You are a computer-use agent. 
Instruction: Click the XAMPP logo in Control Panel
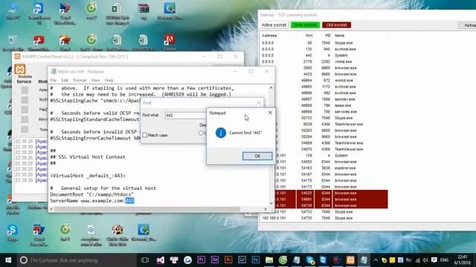click(20, 69)
